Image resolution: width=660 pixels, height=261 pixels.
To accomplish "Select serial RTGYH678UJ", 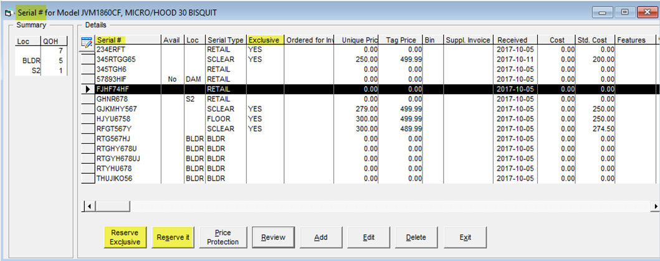I will pyautogui.click(x=128, y=159).
